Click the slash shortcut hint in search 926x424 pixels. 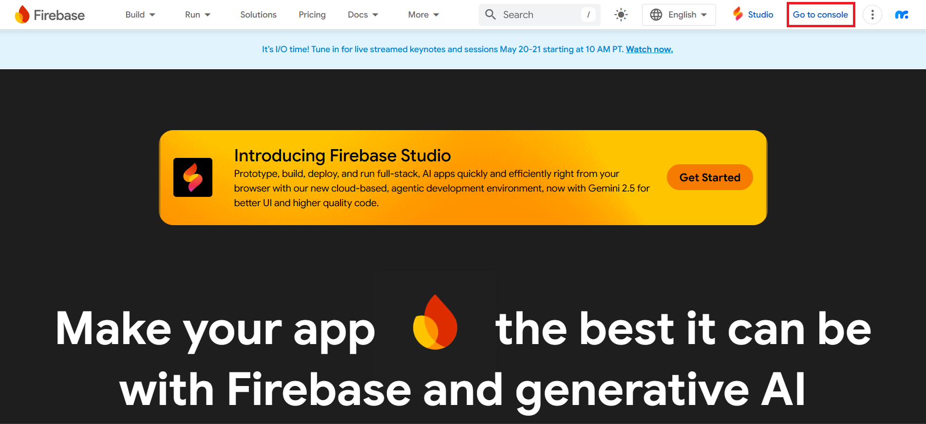click(x=588, y=15)
